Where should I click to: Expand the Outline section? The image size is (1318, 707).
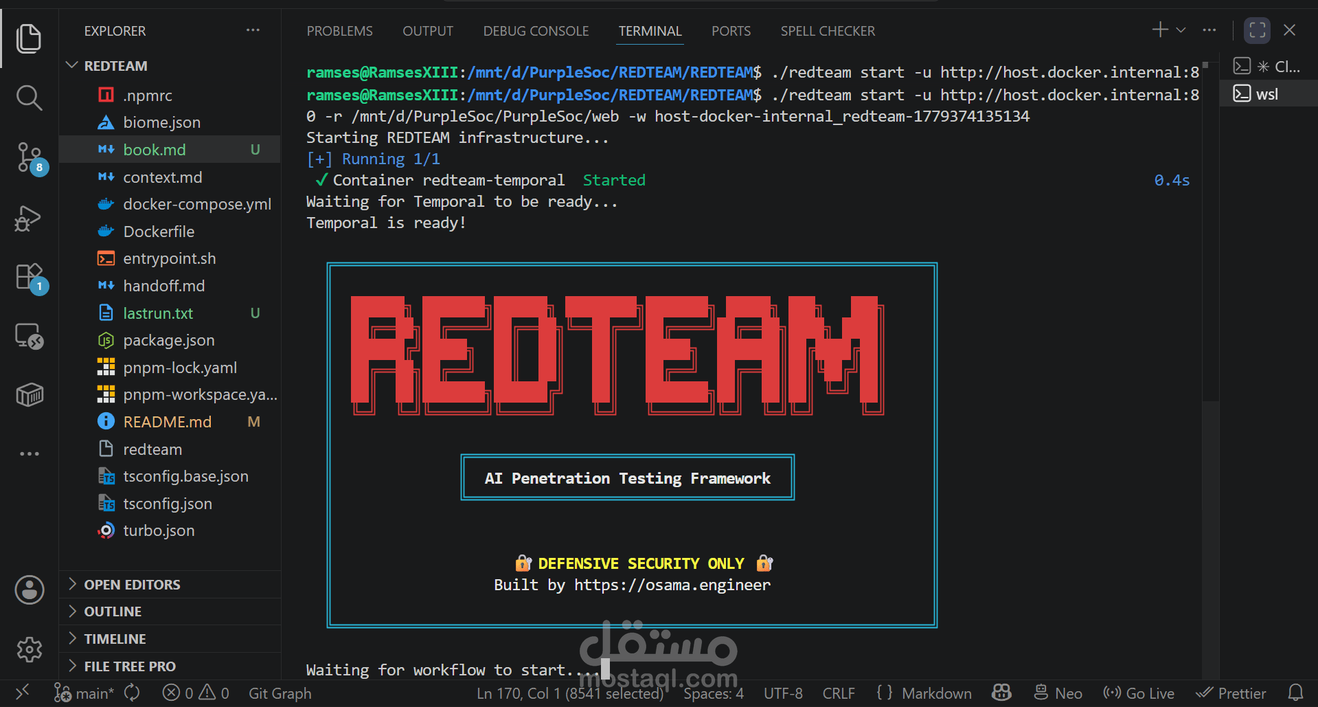170,611
